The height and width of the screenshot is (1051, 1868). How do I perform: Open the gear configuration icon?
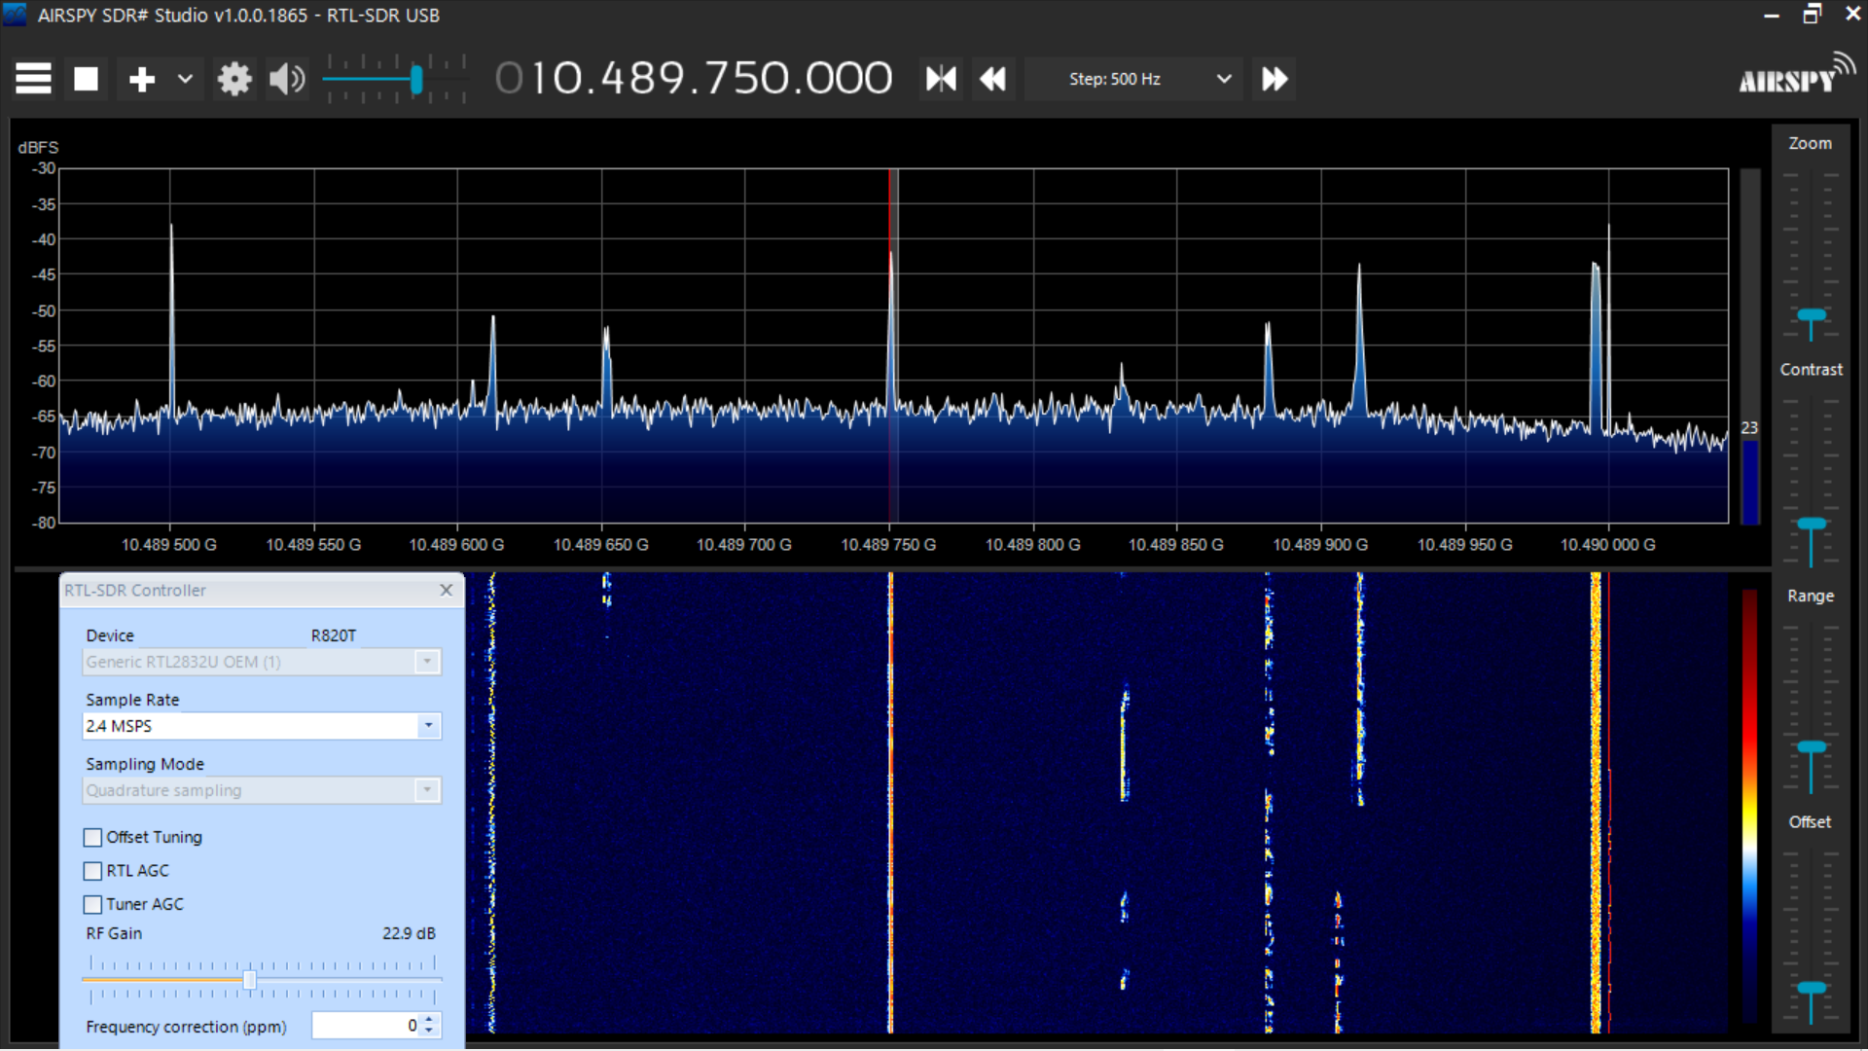click(x=234, y=79)
